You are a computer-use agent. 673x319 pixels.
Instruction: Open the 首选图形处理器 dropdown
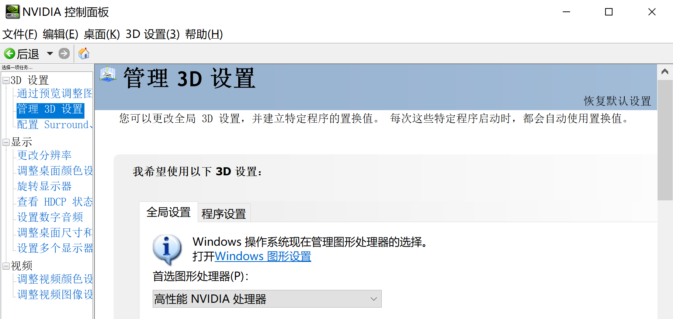point(374,299)
